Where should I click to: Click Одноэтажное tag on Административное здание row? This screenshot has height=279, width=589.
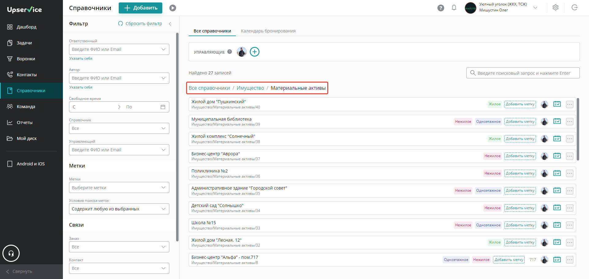pos(488,190)
